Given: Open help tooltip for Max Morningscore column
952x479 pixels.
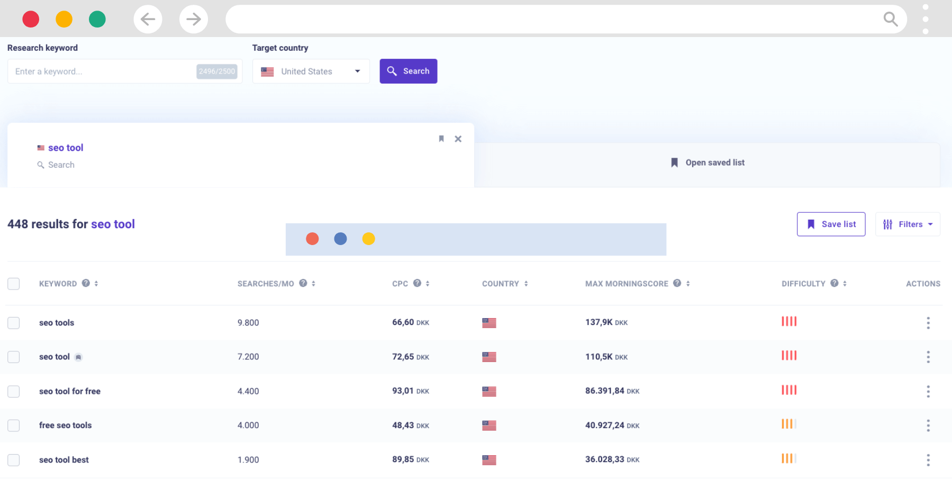Looking at the screenshot, I should coord(677,283).
